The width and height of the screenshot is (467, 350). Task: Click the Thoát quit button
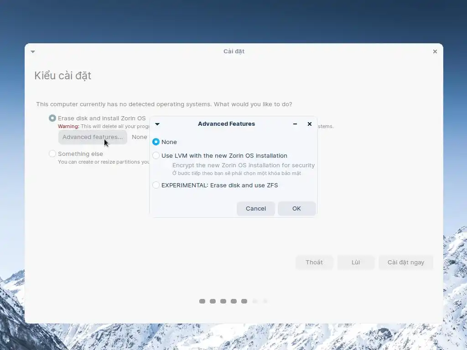(x=314, y=262)
